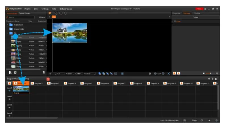Image resolution: width=229 pixels, height=130 pixels.
Task: Click the hand pan tool icon
Action: tap(150, 73)
